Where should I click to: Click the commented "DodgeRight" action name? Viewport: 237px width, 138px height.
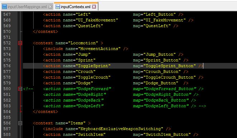tap(91, 94)
